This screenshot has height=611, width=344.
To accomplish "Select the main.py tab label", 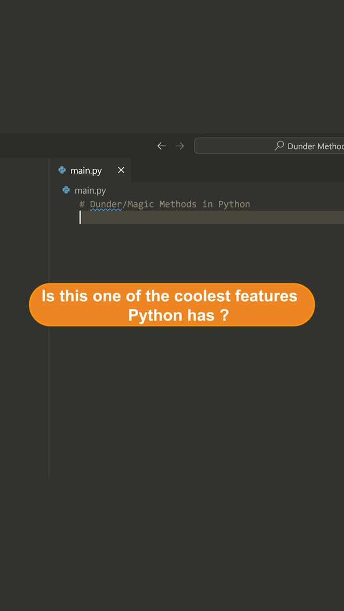I will tap(86, 170).
